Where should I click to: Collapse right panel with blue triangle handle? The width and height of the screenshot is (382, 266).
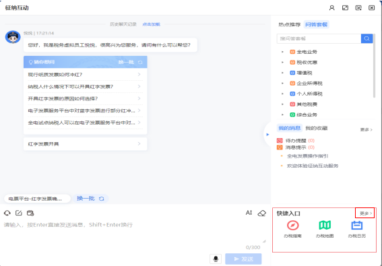coord(267,135)
